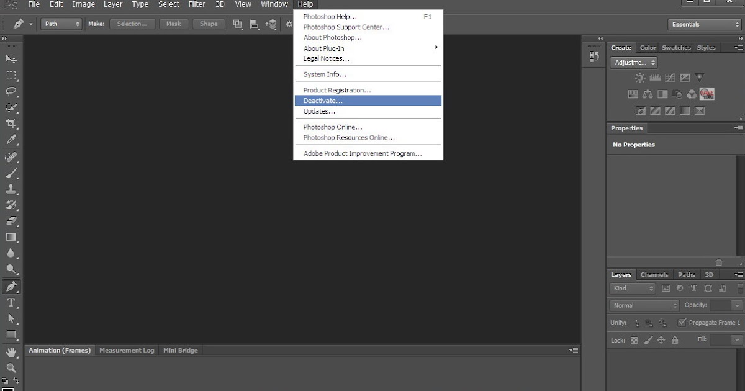Select the Gradient tool
This screenshot has width=745, height=391.
point(11,237)
